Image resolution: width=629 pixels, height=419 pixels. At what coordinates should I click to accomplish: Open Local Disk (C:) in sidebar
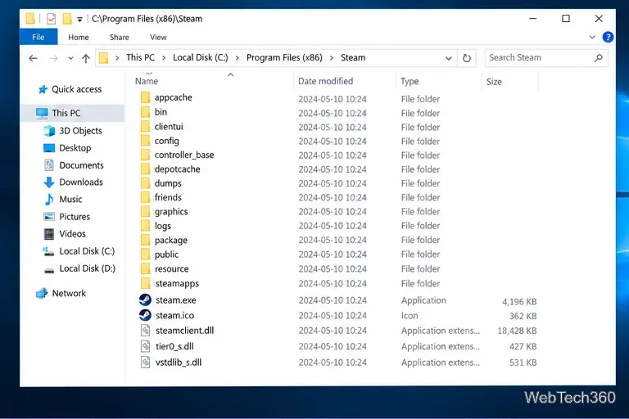79,251
